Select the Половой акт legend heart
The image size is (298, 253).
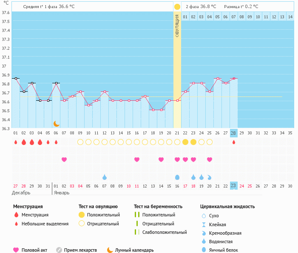16,250
